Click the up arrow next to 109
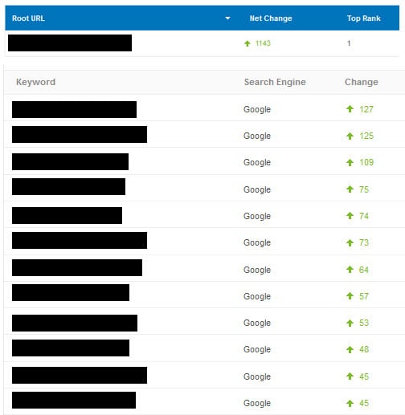The image size is (405, 415). pyautogui.click(x=350, y=162)
